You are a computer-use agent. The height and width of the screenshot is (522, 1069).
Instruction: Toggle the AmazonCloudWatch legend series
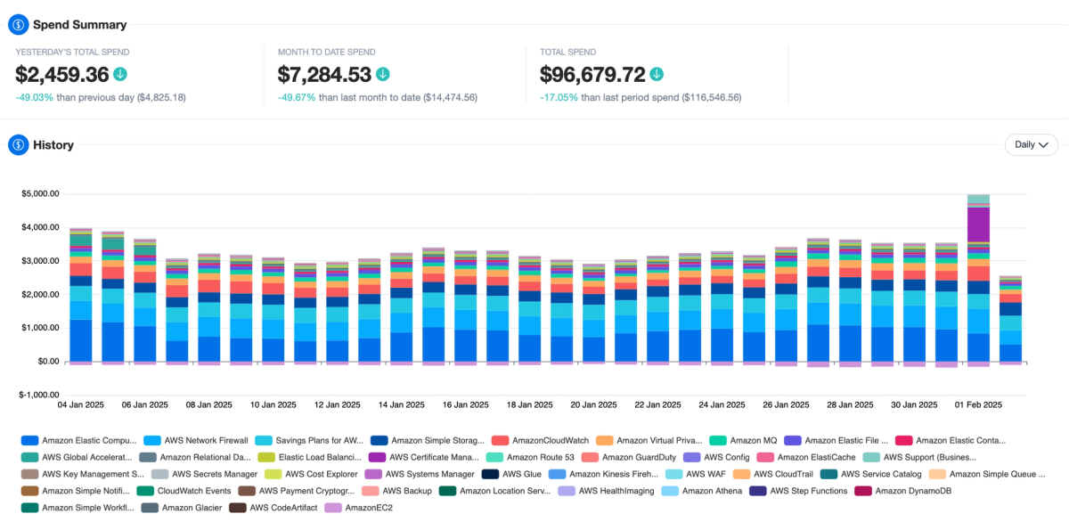[x=539, y=440]
